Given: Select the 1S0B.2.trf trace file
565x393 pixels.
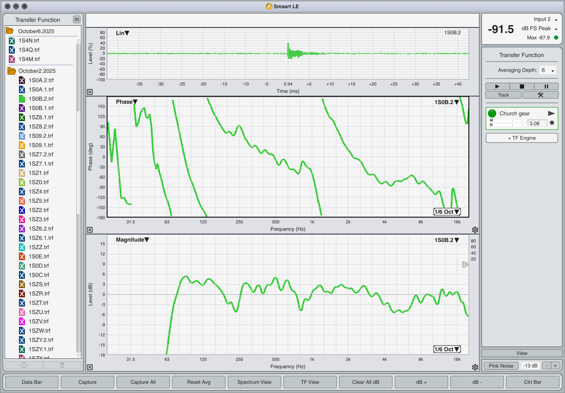Looking at the screenshot, I should tap(41, 99).
